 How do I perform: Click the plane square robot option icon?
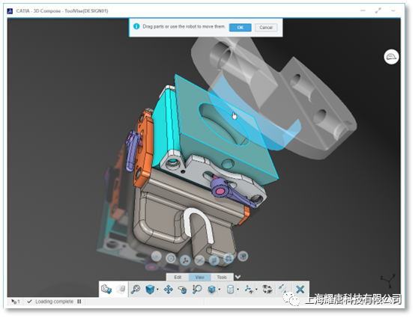pos(213,260)
